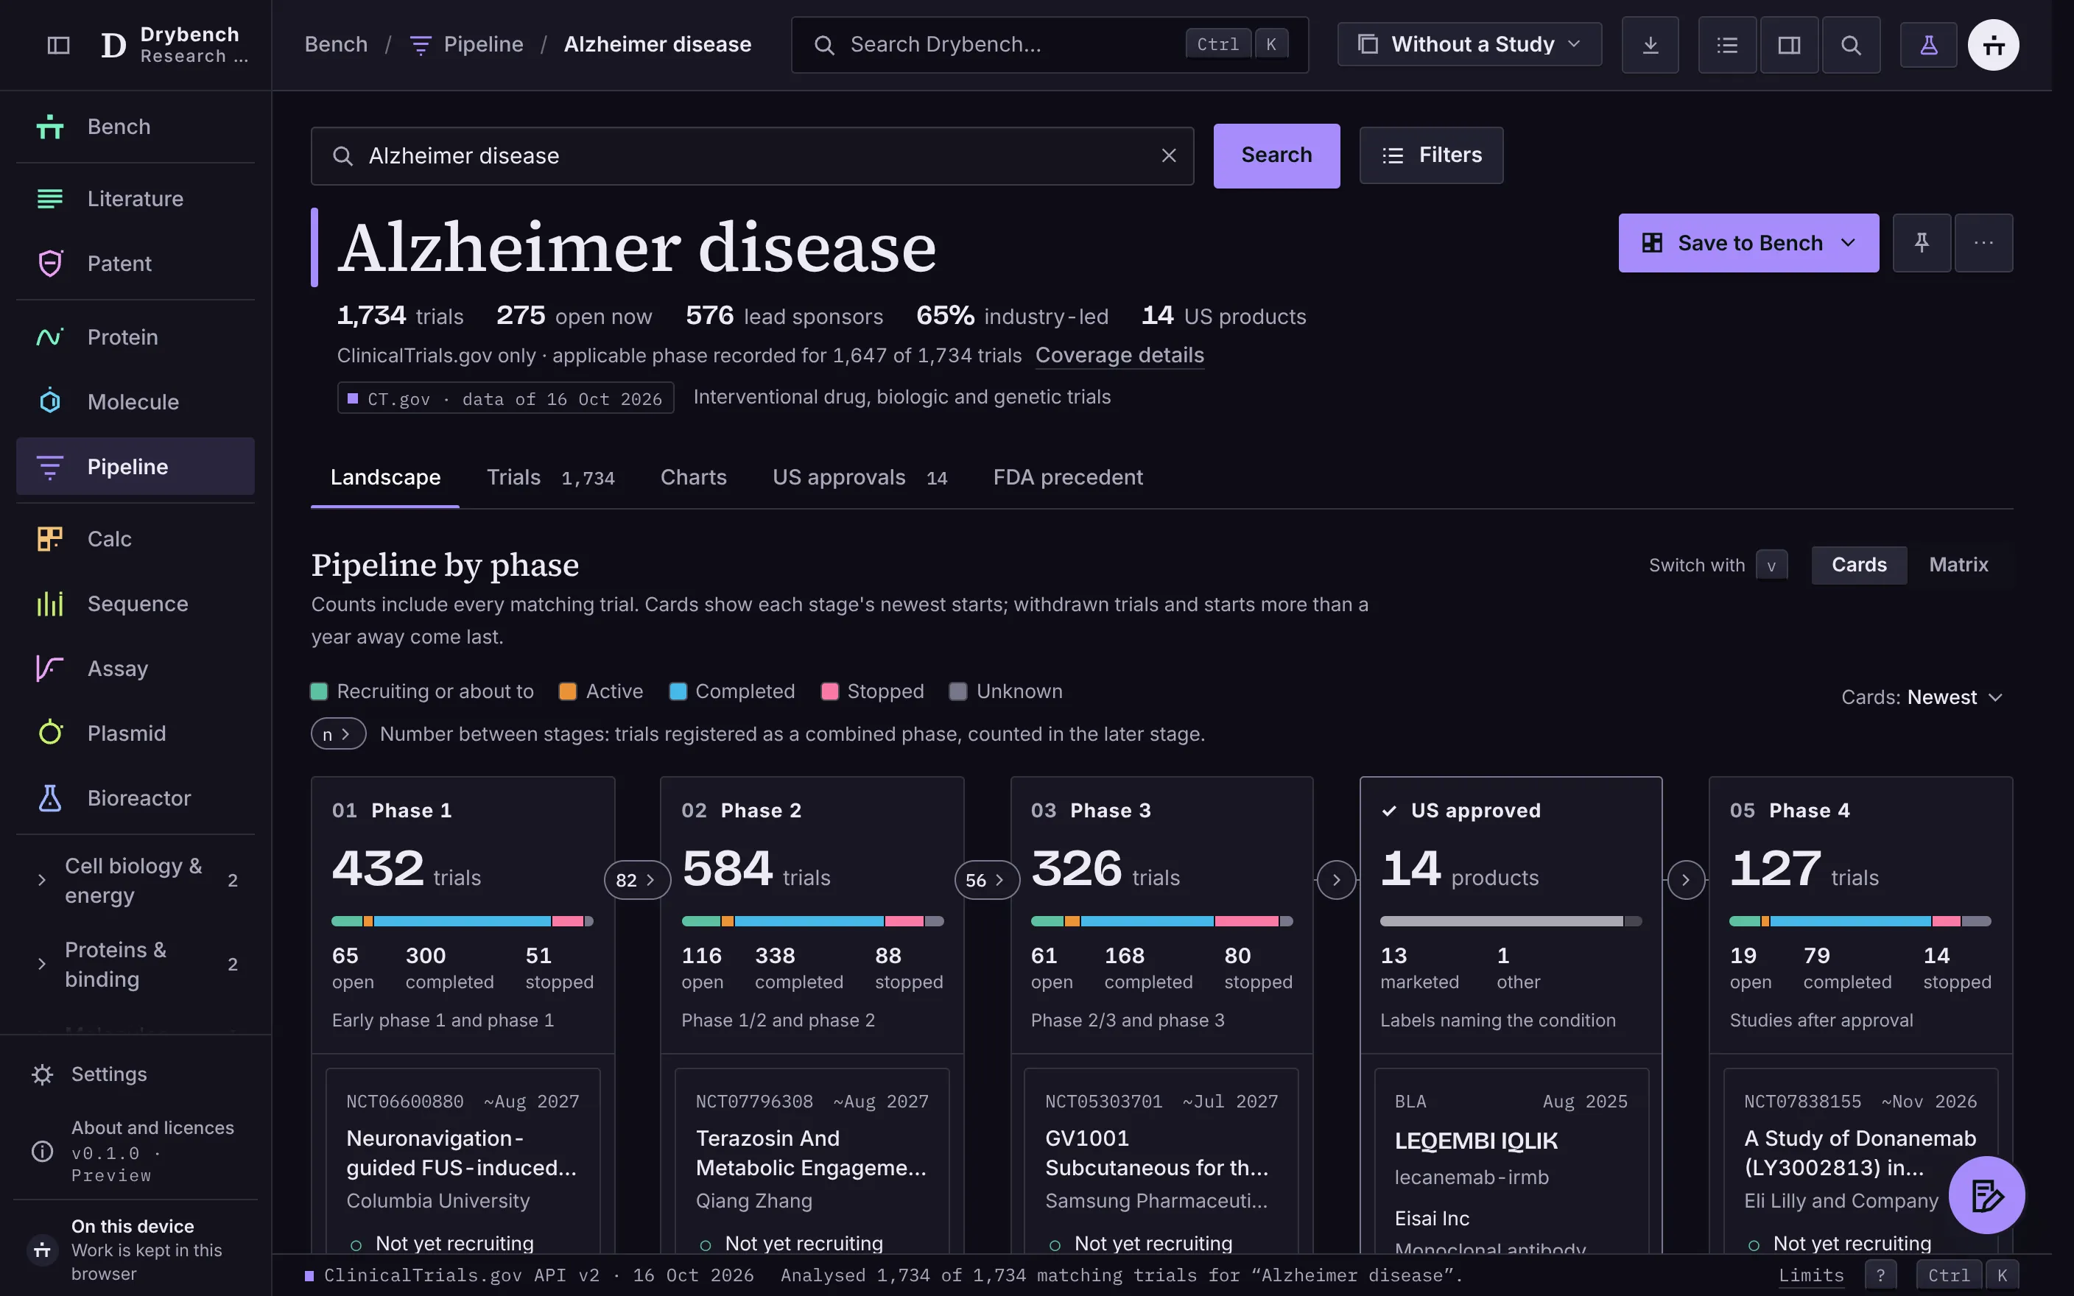Open the flask icon in top bar
This screenshot has width=2074, height=1296.
(x=1928, y=45)
